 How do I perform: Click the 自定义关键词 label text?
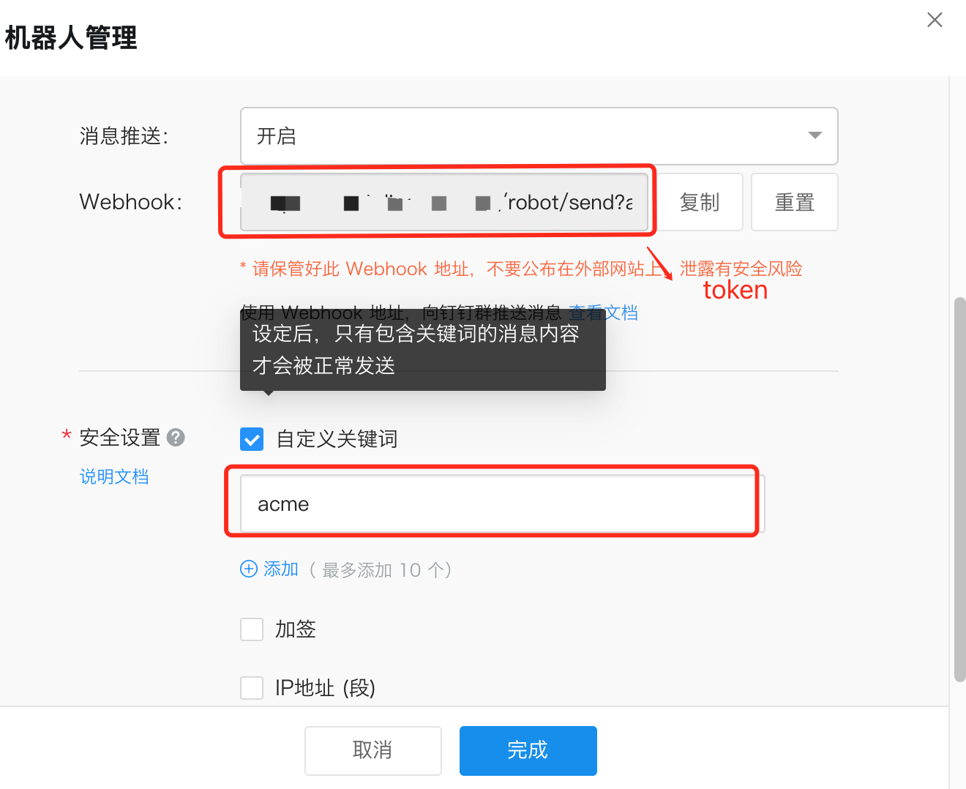click(x=337, y=439)
